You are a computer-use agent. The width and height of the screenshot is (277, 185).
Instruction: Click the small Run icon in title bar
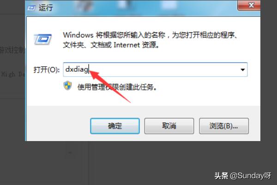click(x=32, y=8)
